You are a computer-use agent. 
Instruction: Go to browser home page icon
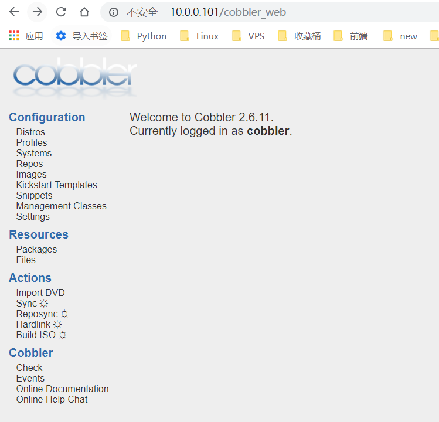(x=84, y=12)
